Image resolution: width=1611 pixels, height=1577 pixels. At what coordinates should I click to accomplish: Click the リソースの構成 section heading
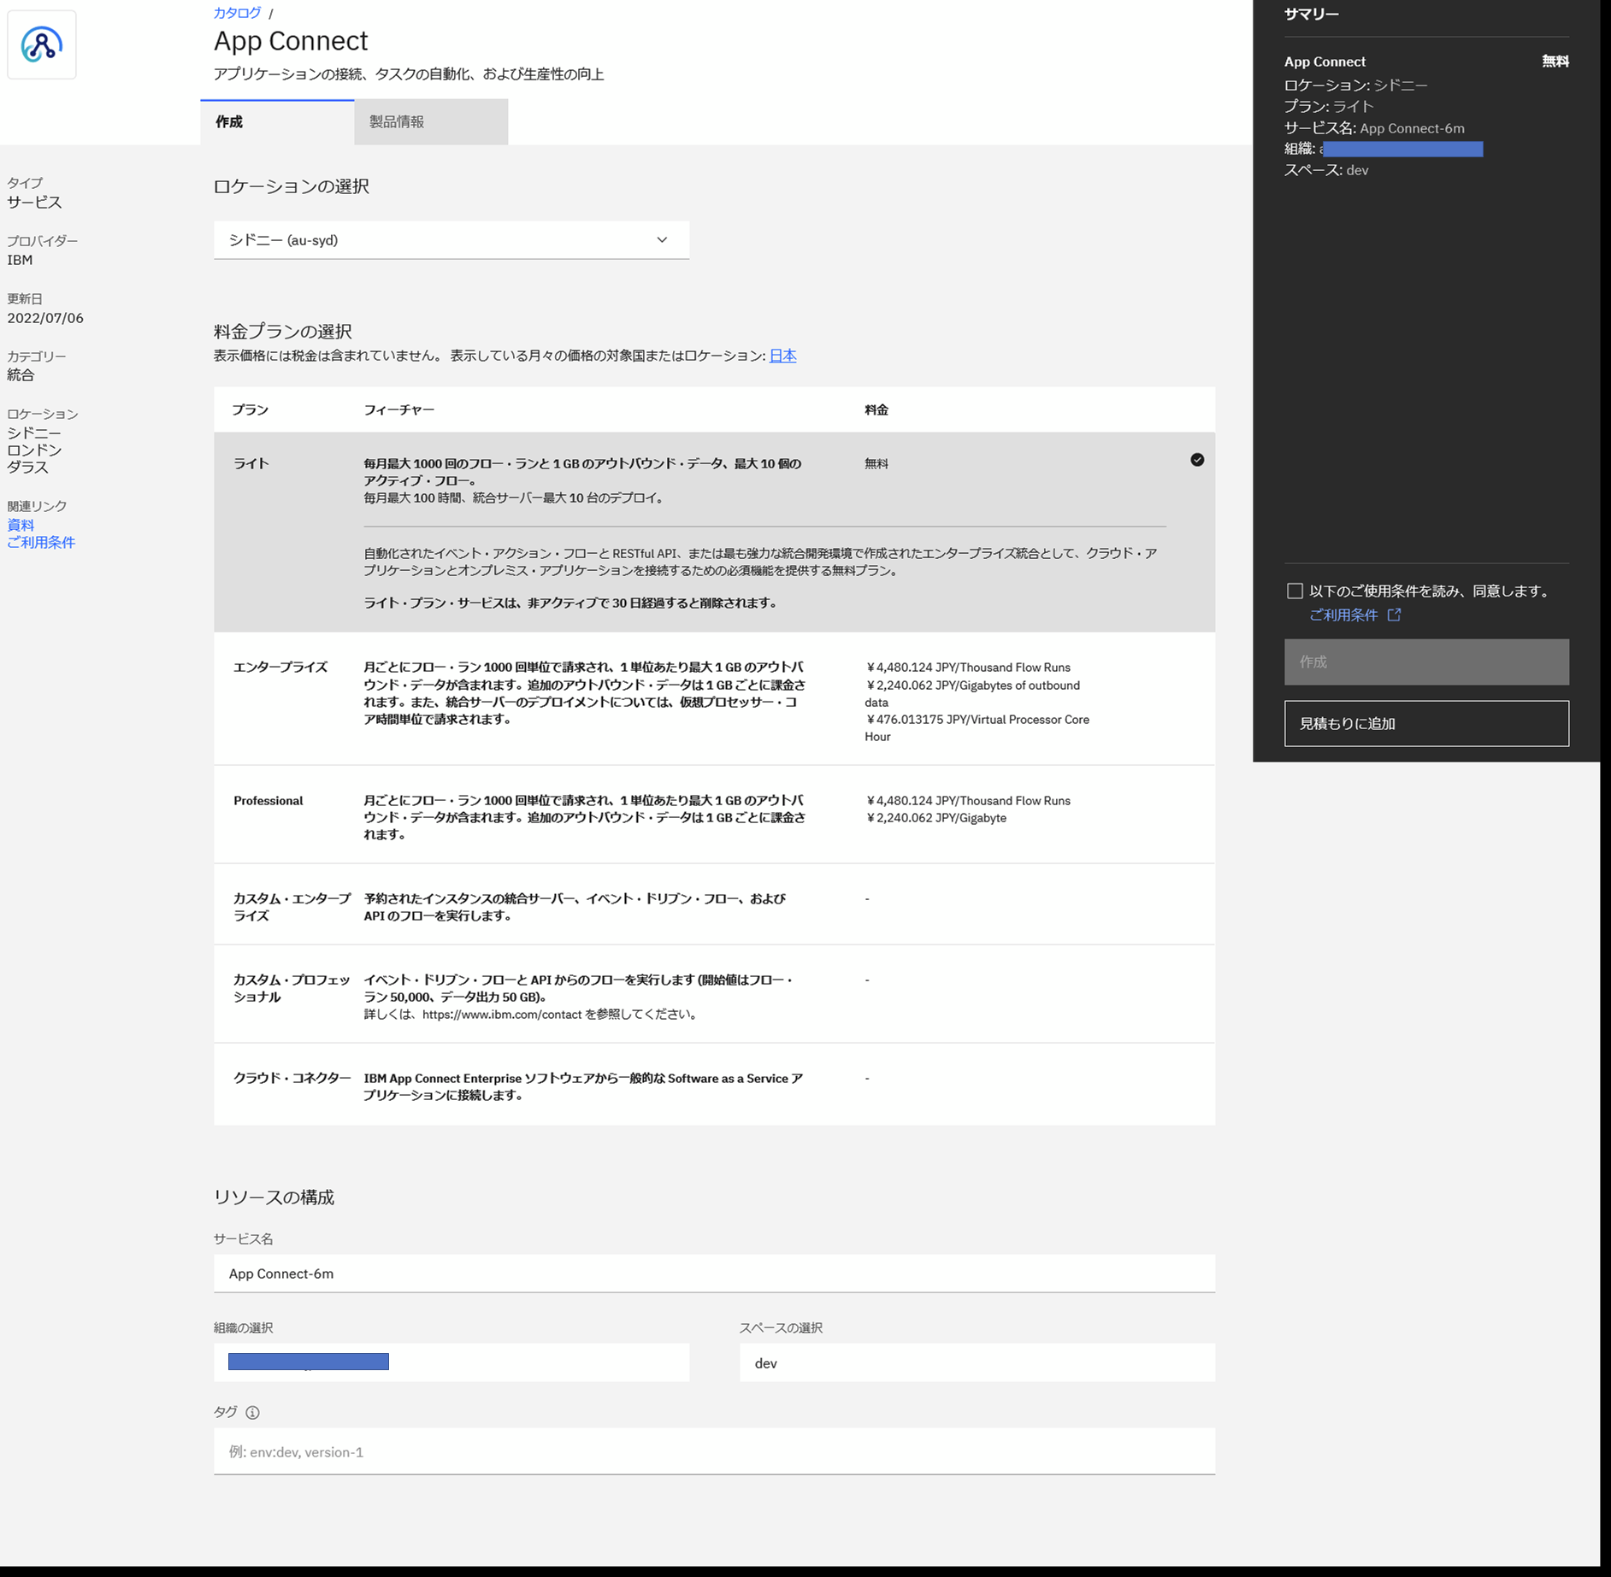coord(274,1197)
